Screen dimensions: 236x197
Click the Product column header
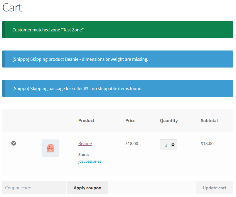[x=86, y=121]
